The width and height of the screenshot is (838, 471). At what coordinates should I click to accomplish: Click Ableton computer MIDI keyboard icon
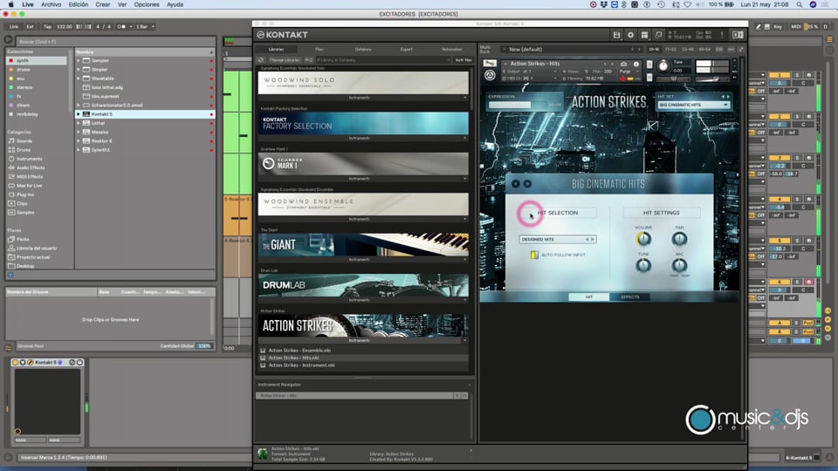(x=767, y=26)
